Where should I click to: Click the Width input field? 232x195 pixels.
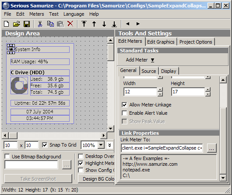pos(140,92)
